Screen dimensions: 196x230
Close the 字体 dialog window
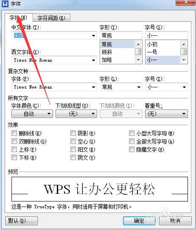(x=186, y=3)
